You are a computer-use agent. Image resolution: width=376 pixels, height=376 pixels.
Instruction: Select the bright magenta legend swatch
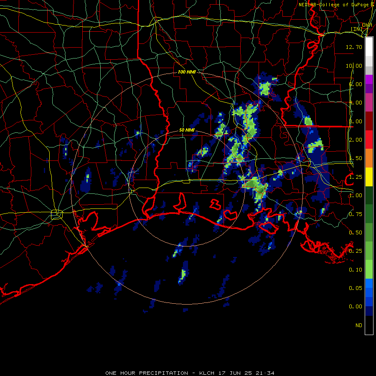369,79
